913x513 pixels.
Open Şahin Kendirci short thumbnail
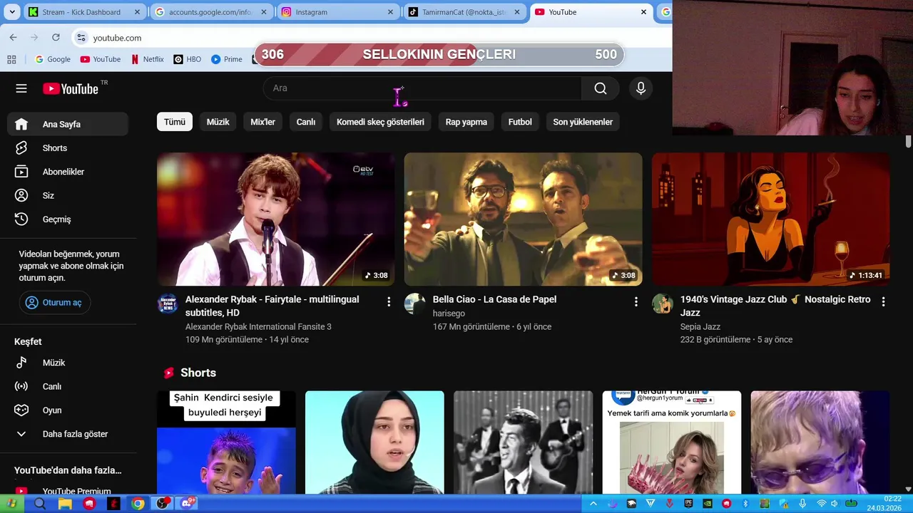[226, 442]
